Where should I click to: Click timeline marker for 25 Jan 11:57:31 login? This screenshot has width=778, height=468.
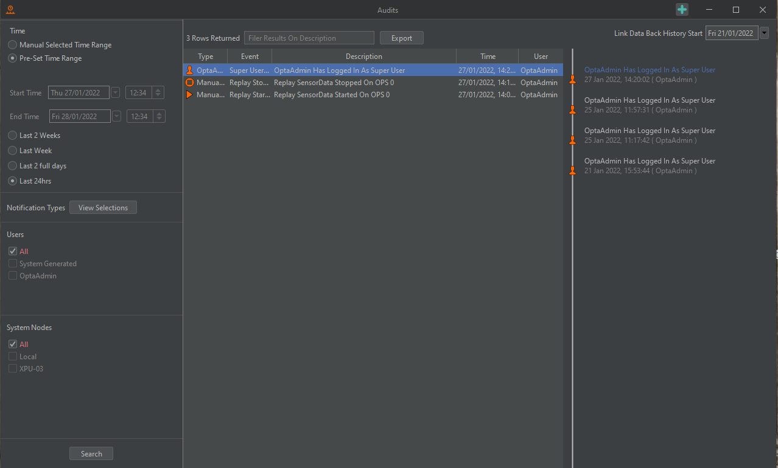[x=572, y=109]
